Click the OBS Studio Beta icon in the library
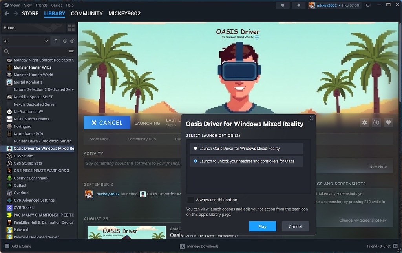This screenshot has width=402, height=253. click(9, 164)
